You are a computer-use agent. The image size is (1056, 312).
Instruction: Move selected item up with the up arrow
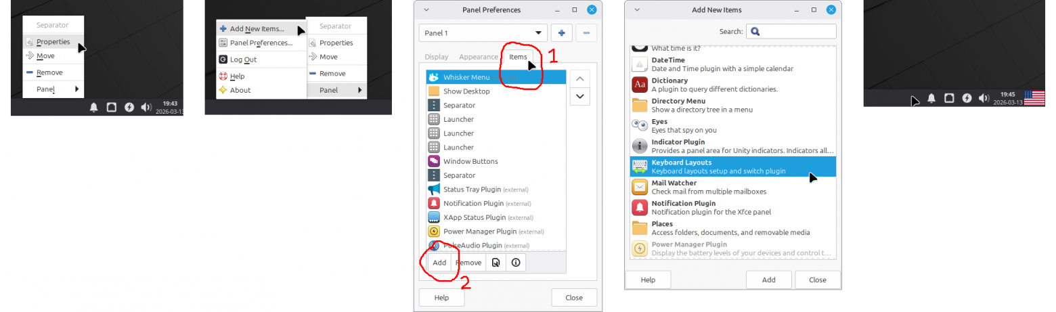click(580, 79)
